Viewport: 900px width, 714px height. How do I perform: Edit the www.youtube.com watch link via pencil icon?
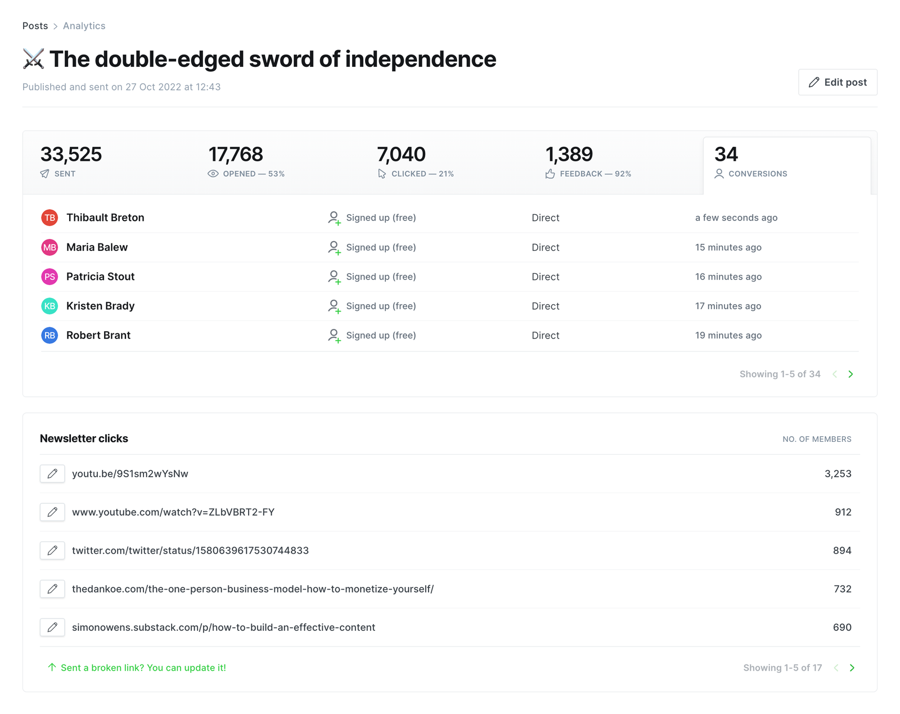[52, 512]
